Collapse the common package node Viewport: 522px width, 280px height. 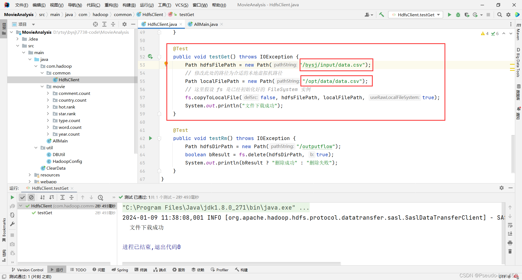click(42, 73)
